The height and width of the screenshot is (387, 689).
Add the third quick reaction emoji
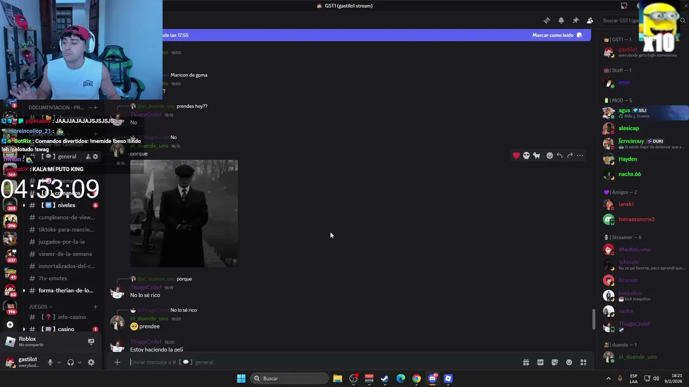537,155
